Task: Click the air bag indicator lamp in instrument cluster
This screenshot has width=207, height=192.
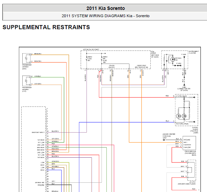Action: [x=173, y=59]
